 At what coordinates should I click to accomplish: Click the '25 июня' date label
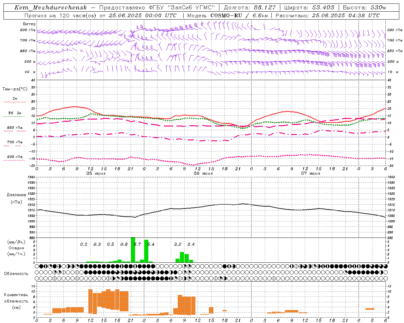pos(96,173)
